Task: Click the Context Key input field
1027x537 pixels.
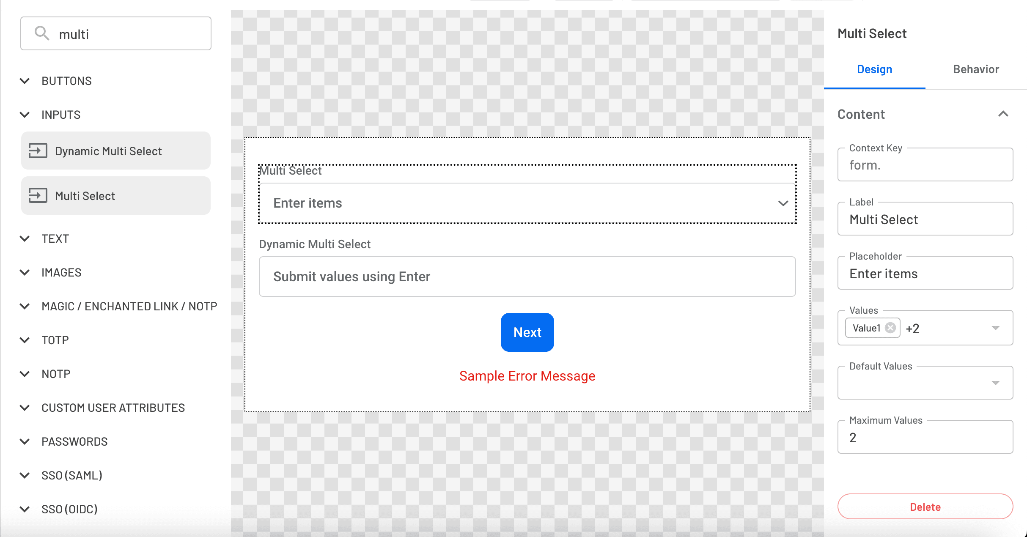Action: tap(925, 165)
